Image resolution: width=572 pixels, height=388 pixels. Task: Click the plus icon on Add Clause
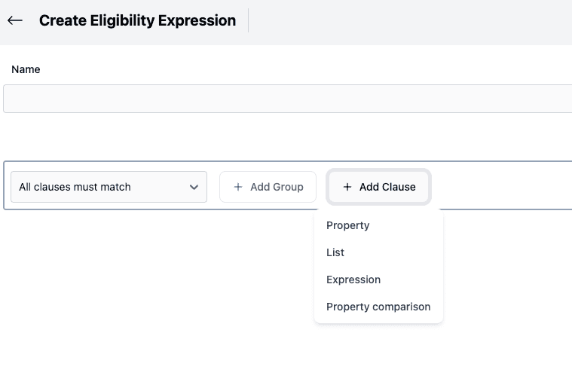(x=347, y=187)
